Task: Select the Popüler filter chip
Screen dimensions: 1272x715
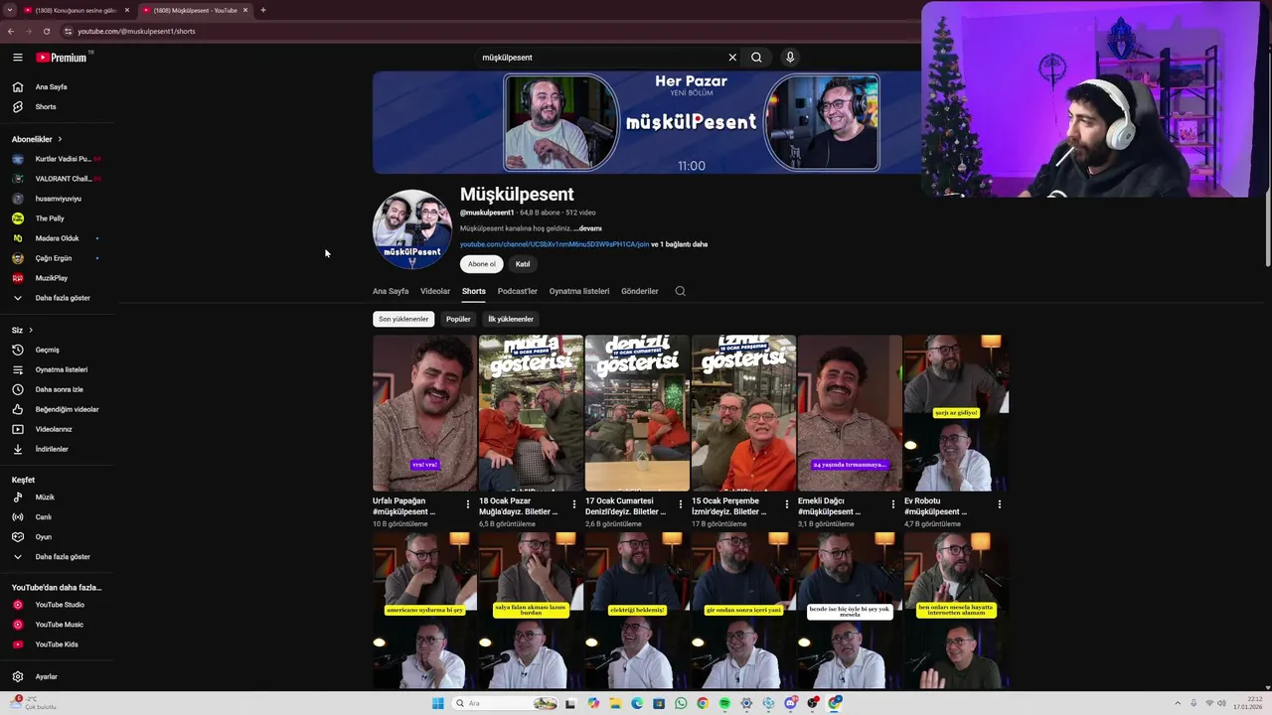Action: (x=458, y=319)
